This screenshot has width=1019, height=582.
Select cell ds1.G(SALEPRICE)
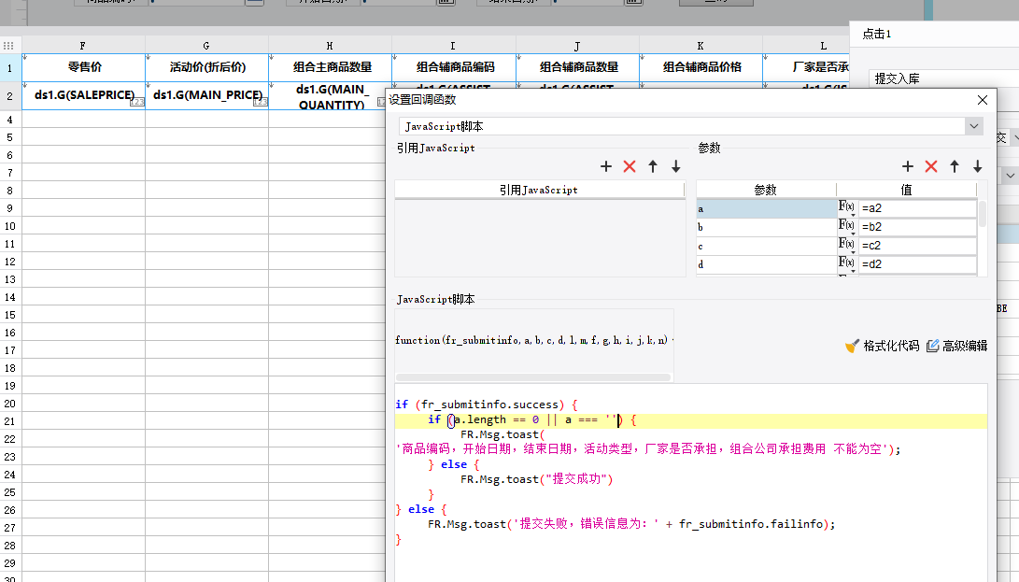(x=84, y=95)
